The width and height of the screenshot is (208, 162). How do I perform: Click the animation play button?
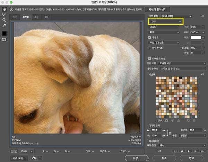pos(189,151)
